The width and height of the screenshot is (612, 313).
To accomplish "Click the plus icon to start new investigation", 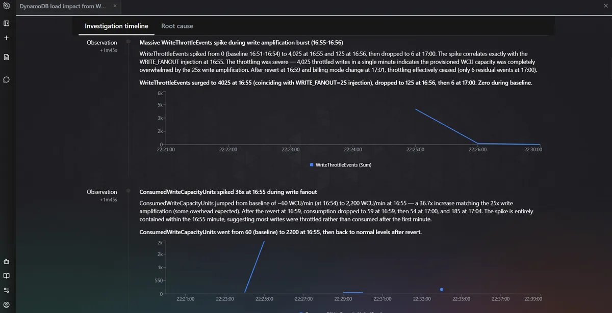I will (x=6, y=38).
